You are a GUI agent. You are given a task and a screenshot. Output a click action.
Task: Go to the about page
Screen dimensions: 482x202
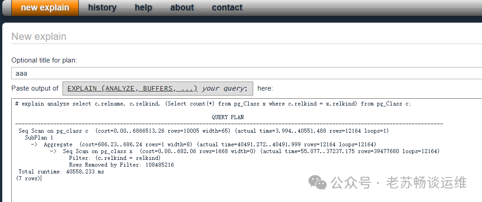(182, 8)
